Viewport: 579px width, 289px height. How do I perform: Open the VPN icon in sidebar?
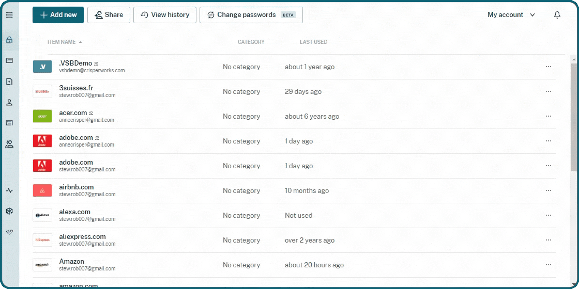pos(9,232)
